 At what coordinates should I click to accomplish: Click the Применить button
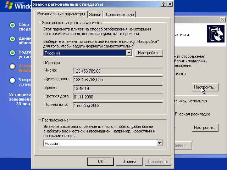[158, 161]
